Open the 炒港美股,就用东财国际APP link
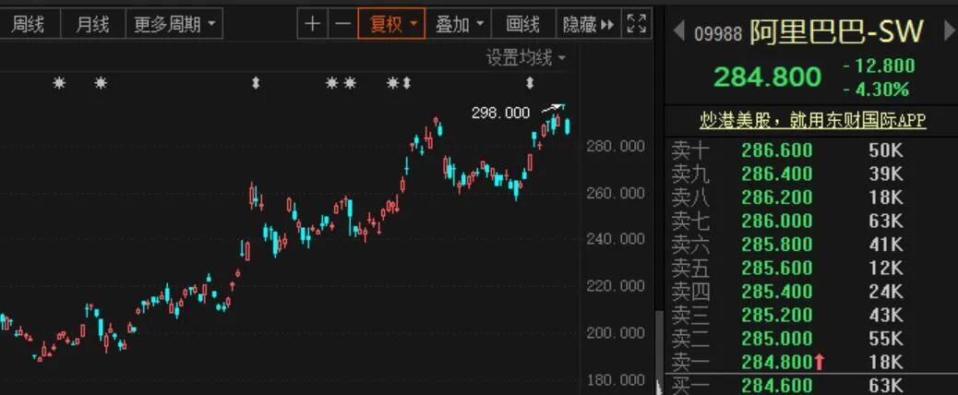 point(812,120)
